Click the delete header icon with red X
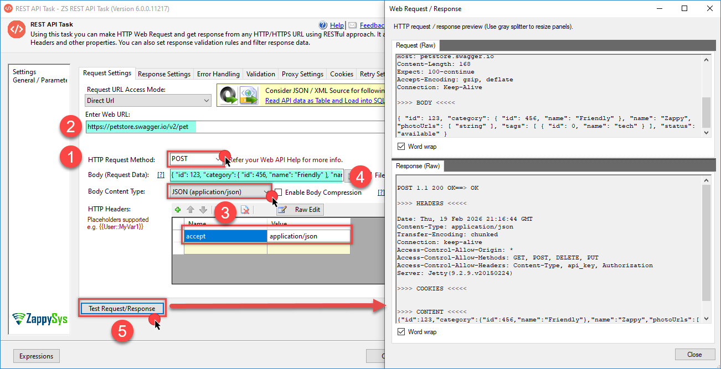 pyautogui.click(x=245, y=210)
